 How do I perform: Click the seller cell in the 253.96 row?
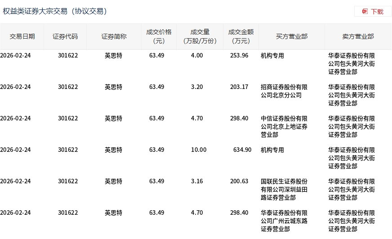pyautogui.click(x=352, y=64)
